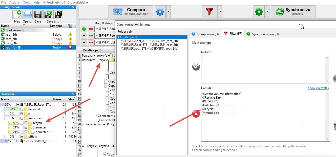Click warning icon on root_8tb row
336x157 pixels.
click(x=70, y=43)
